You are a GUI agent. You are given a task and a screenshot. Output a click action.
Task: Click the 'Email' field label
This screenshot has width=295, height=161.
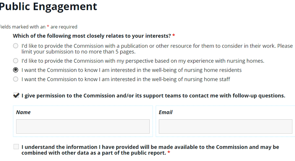point(166,112)
